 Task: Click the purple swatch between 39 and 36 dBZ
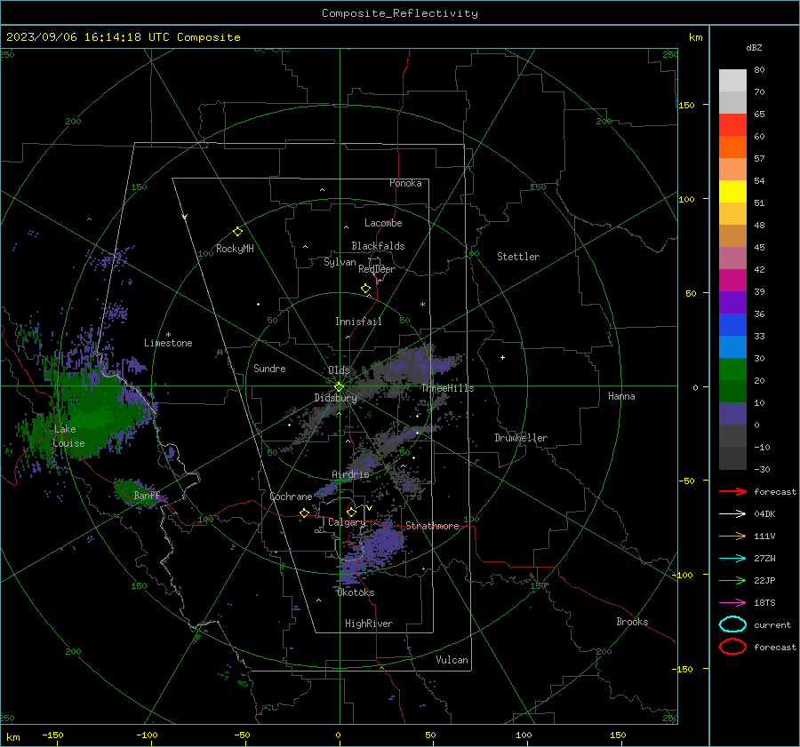pyautogui.click(x=732, y=302)
